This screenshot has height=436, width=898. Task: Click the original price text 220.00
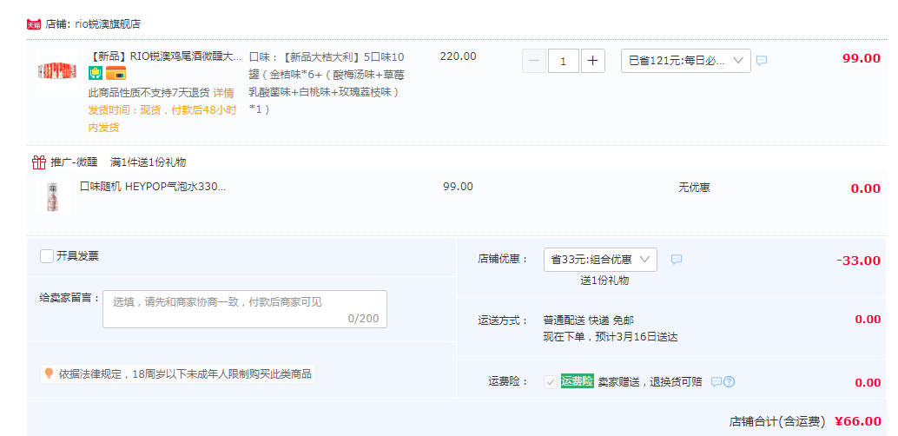[x=459, y=56]
